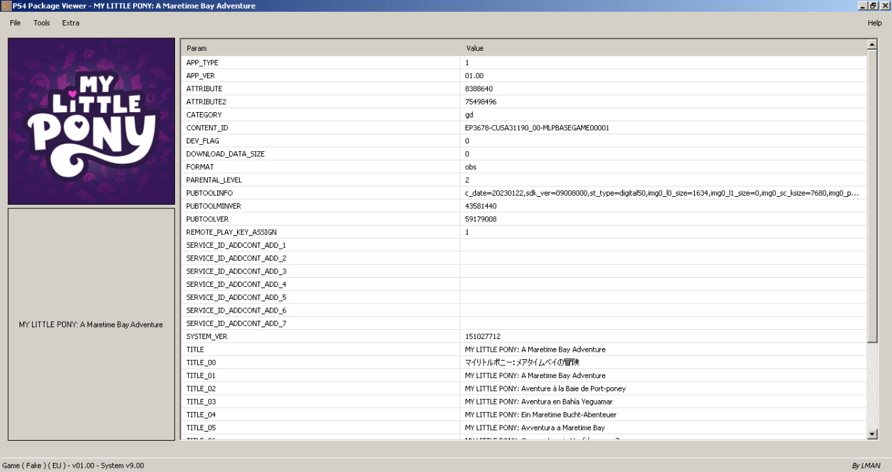Click the vertical scrollbar thumb
The image size is (892, 472).
coord(872,196)
